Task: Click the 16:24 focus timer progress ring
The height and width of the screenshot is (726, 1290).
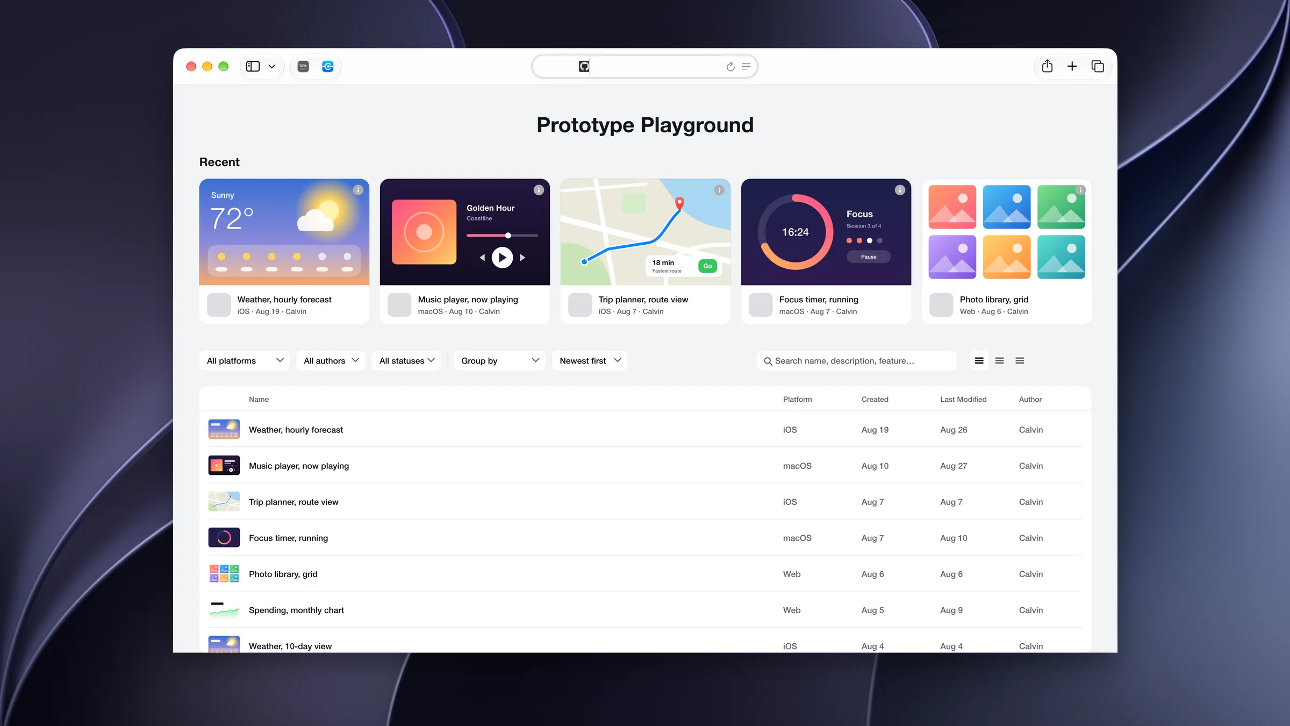Action: click(x=795, y=232)
